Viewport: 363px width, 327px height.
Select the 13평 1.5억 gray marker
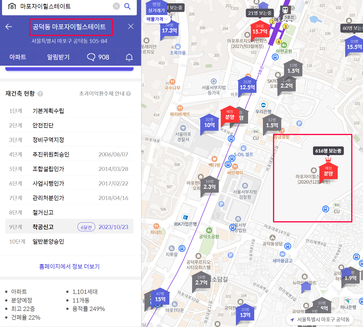pyautogui.click(x=293, y=69)
